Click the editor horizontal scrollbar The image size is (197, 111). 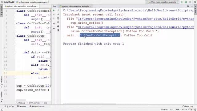(21, 100)
